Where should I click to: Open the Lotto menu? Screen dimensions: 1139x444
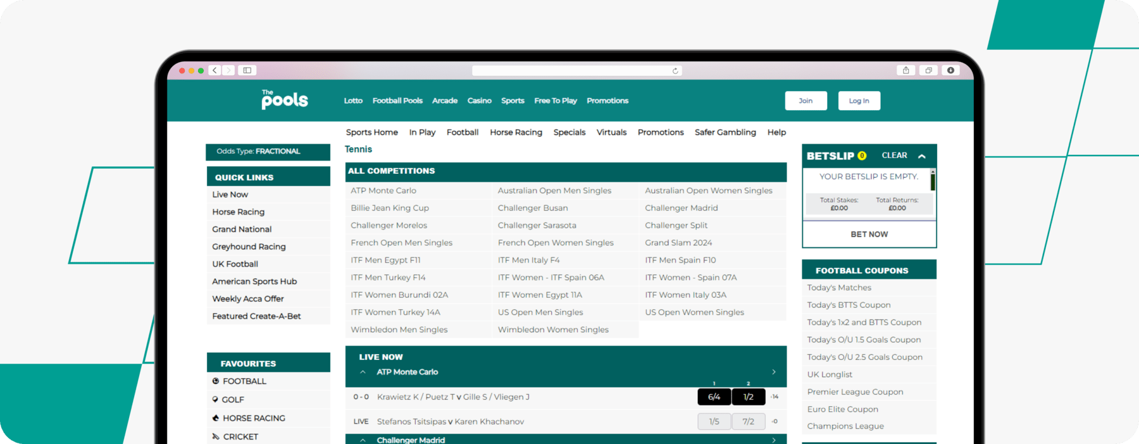[x=353, y=101]
